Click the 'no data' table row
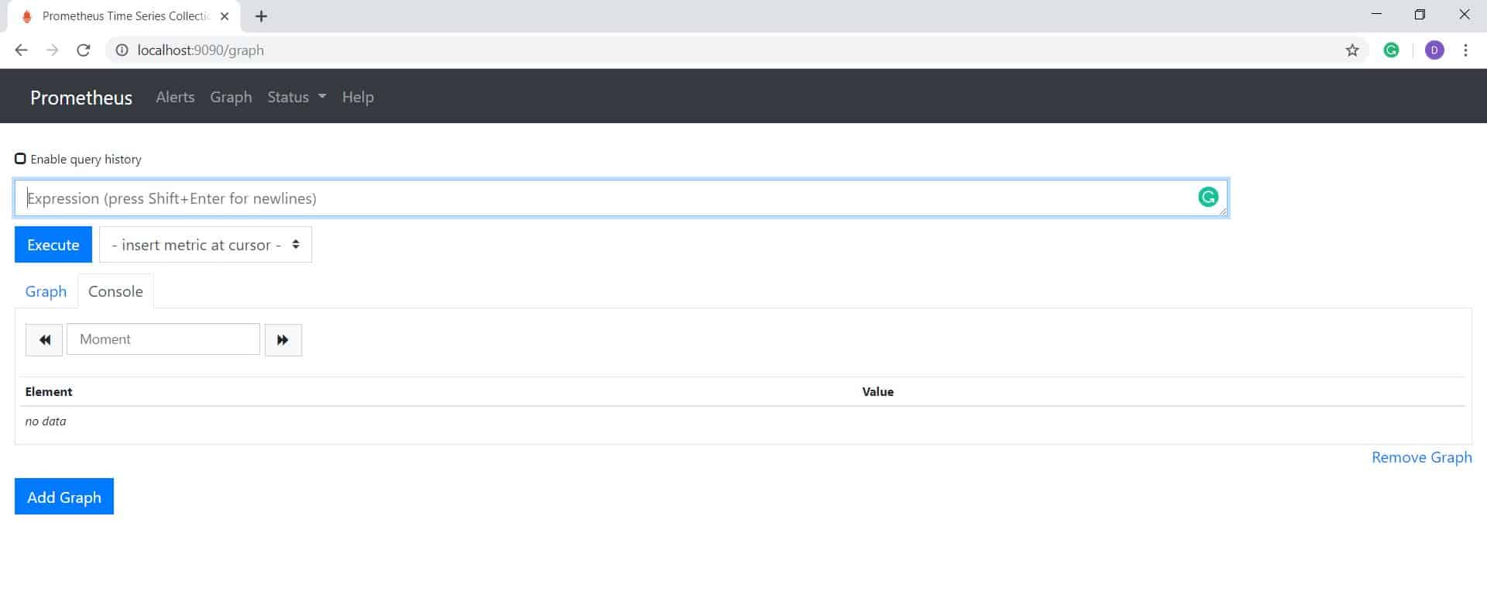Image resolution: width=1487 pixels, height=609 pixels. tap(743, 421)
